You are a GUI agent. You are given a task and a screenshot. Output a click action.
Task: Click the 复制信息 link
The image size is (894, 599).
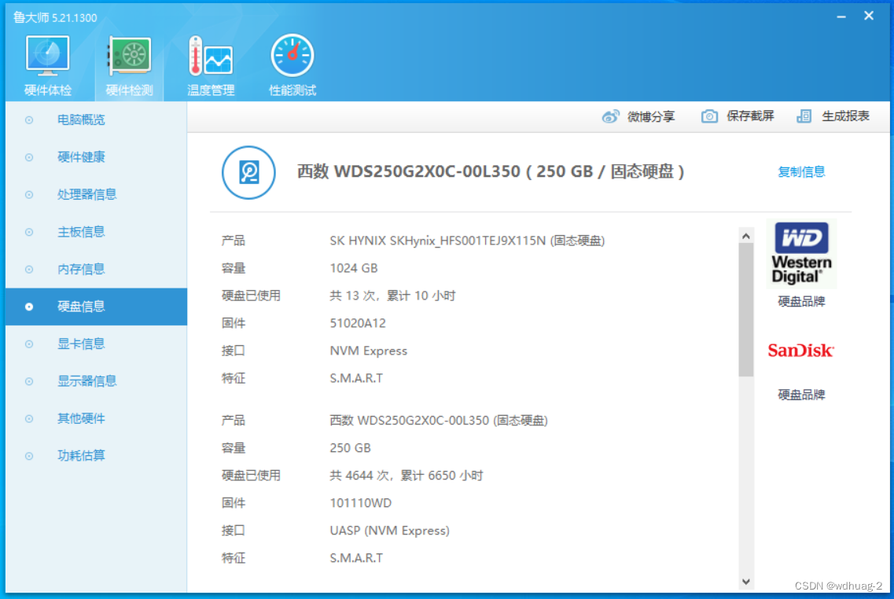[x=801, y=171]
